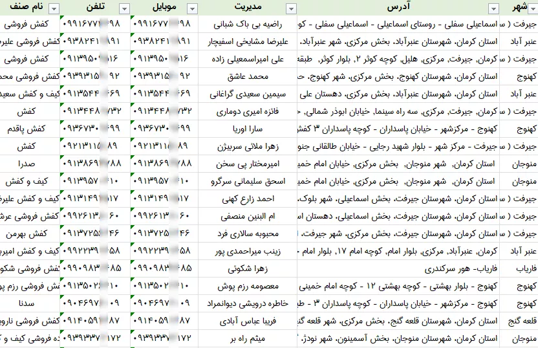Viewport: 538px width, 348px height.
Task: Select the city cell فاریاب
Action: click(x=519, y=269)
